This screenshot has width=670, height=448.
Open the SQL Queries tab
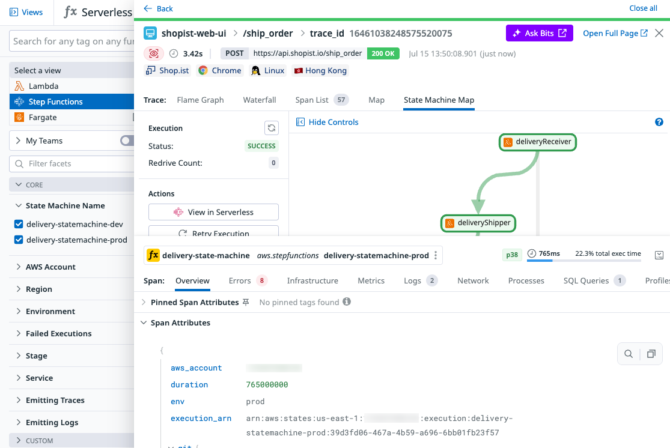[594, 280]
